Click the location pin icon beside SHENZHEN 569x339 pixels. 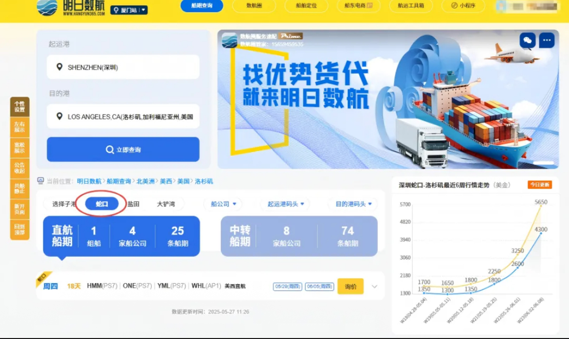point(59,67)
